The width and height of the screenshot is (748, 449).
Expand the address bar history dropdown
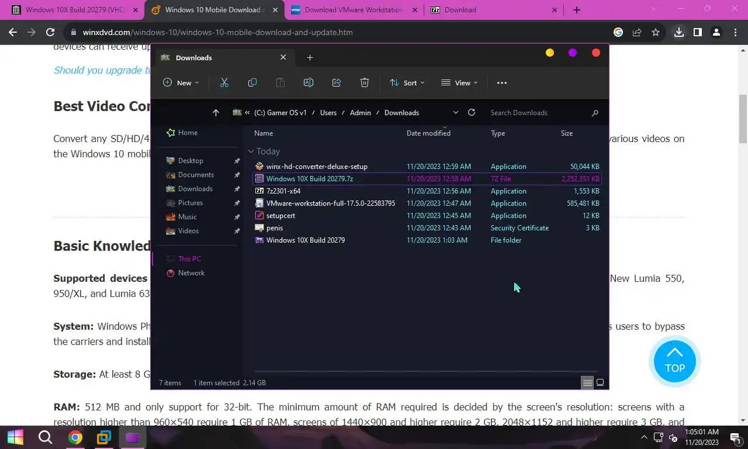pyautogui.click(x=455, y=113)
